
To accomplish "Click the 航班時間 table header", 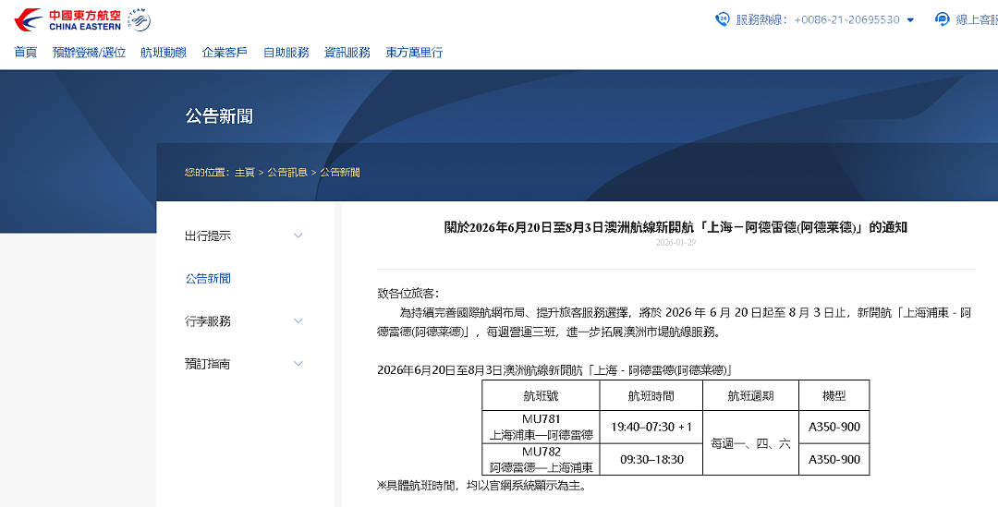I will point(651,395).
